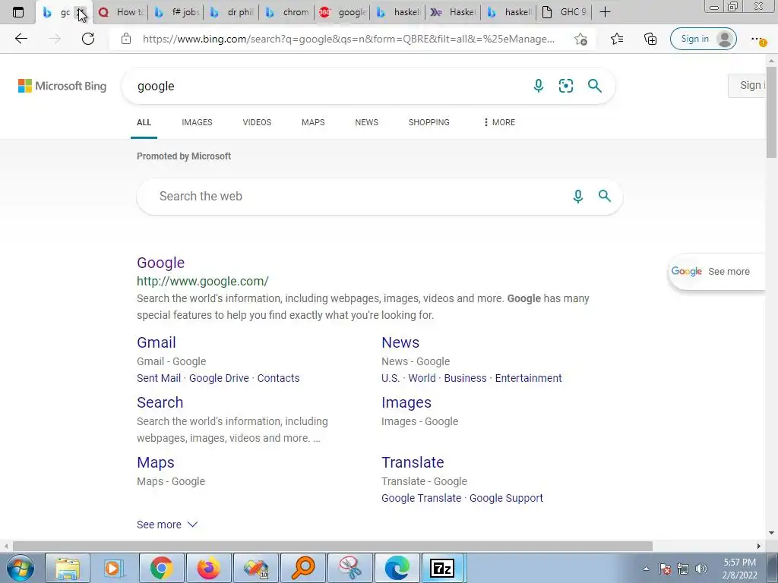Screen dimensions: 778x583
Task: Open 7-Zip from the taskbar
Action: coord(443,568)
